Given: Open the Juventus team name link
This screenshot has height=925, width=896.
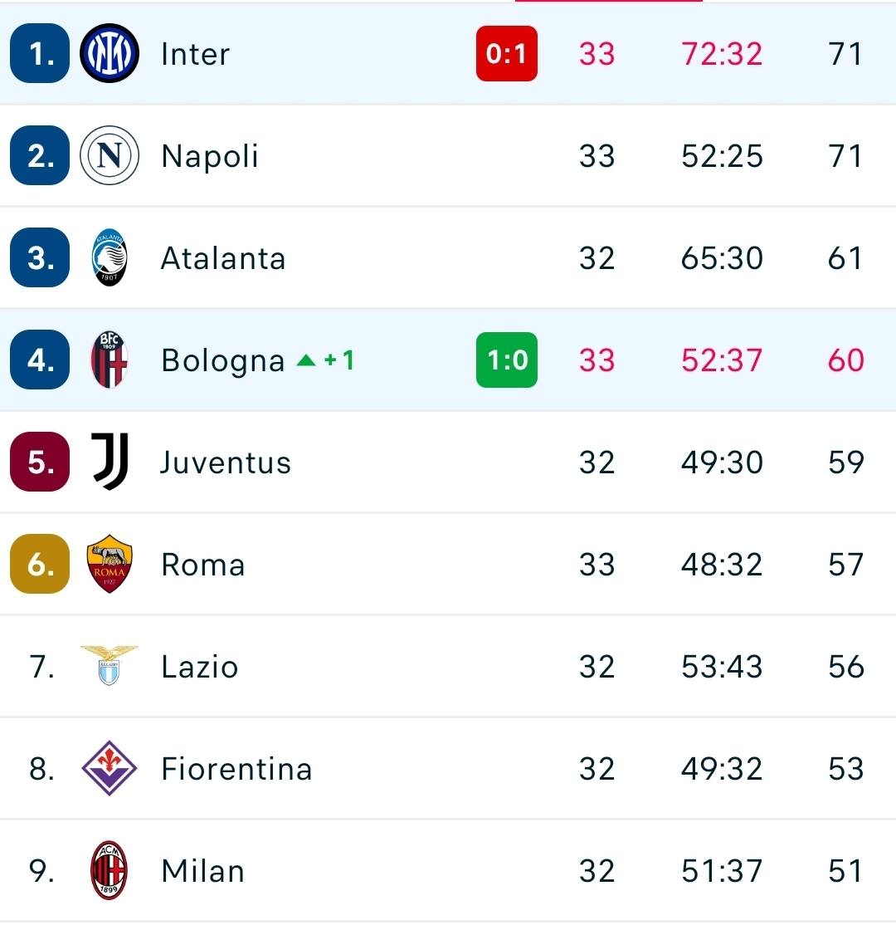Looking at the screenshot, I should (226, 462).
